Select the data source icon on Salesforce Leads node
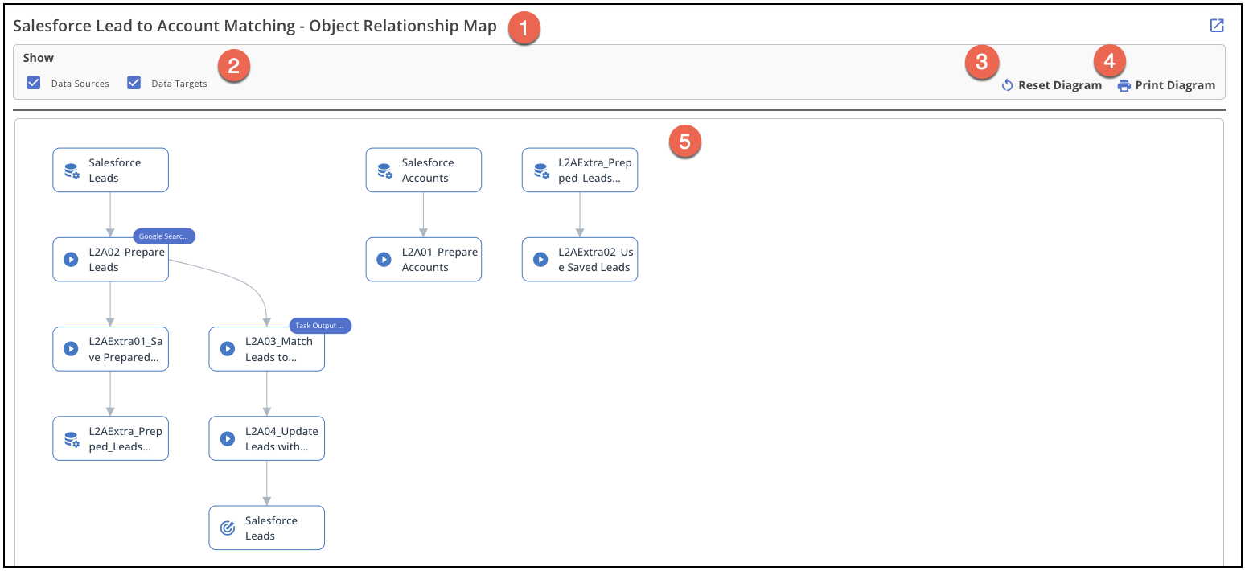This screenshot has height=571, width=1245. coord(72,170)
